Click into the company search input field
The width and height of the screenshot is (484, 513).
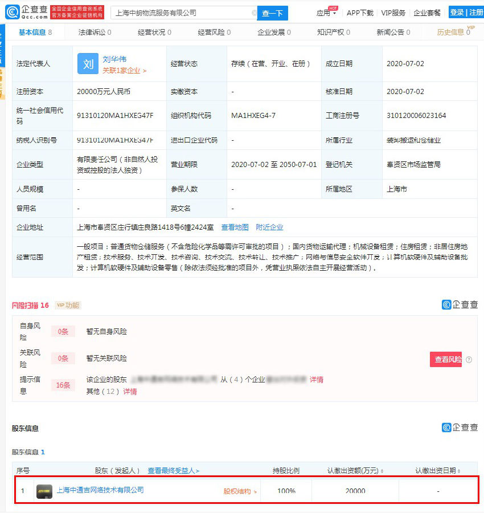183,13
